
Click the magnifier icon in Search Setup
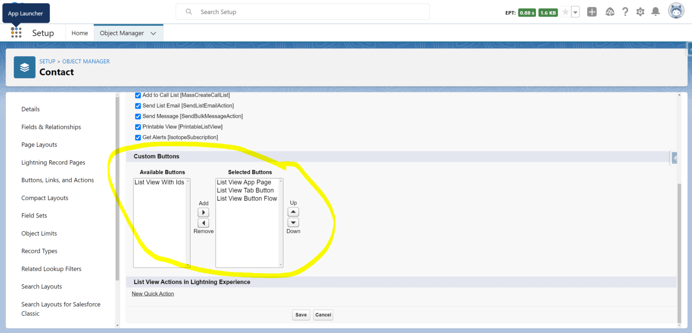tap(189, 12)
